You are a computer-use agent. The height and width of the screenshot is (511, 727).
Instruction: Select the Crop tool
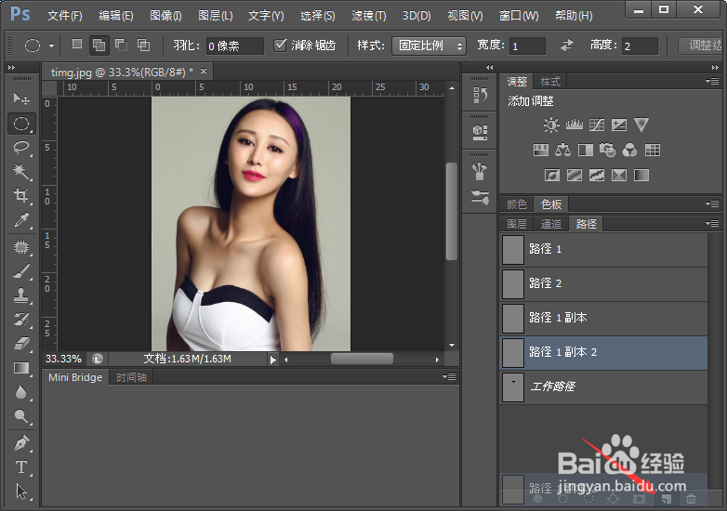[x=21, y=195]
